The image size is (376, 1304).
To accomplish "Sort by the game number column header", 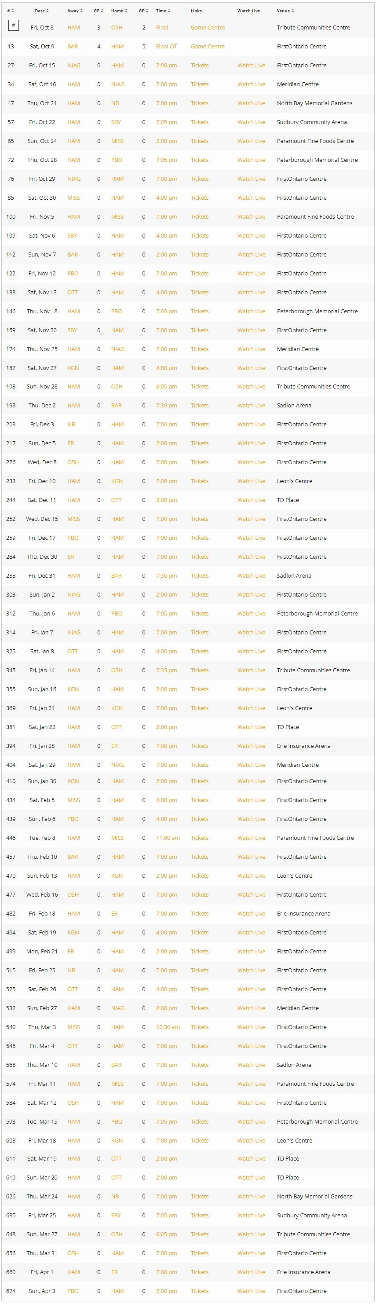I will tap(11, 11).
